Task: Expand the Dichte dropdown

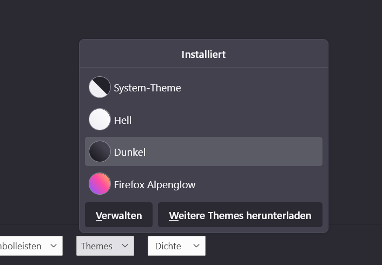Action: tap(176, 246)
